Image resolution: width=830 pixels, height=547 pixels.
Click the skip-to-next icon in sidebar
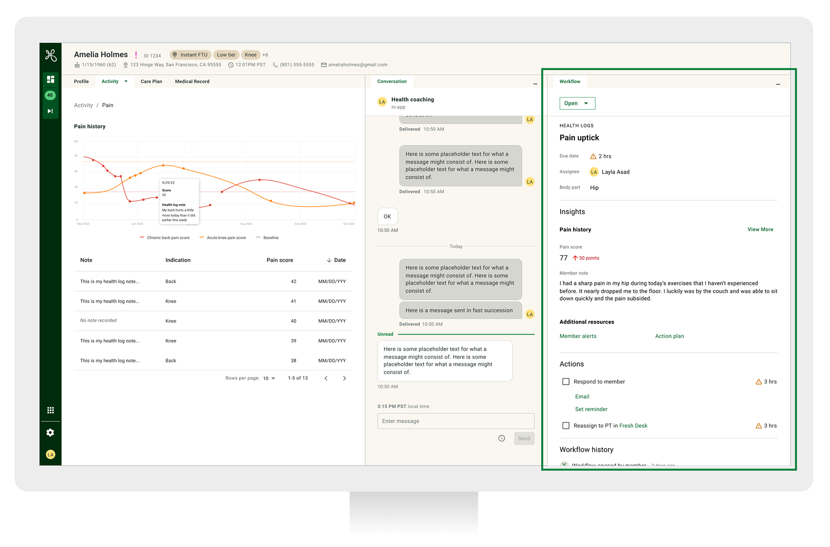pyautogui.click(x=50, y=111)
